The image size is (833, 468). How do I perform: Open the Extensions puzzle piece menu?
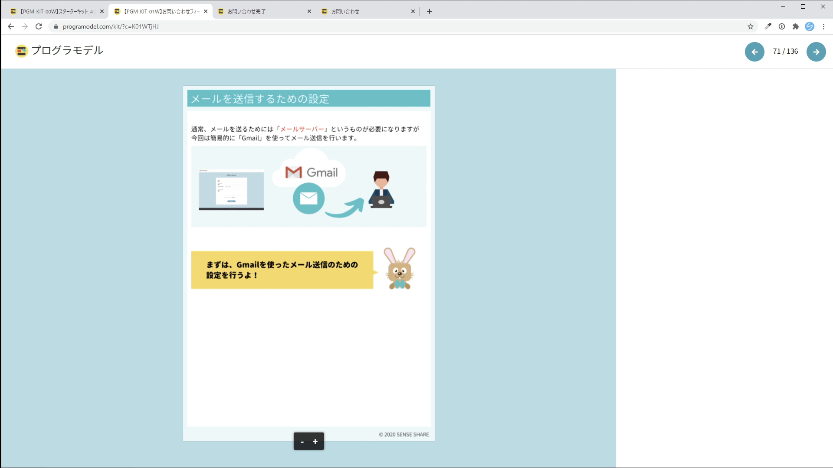tap(796, 26)
